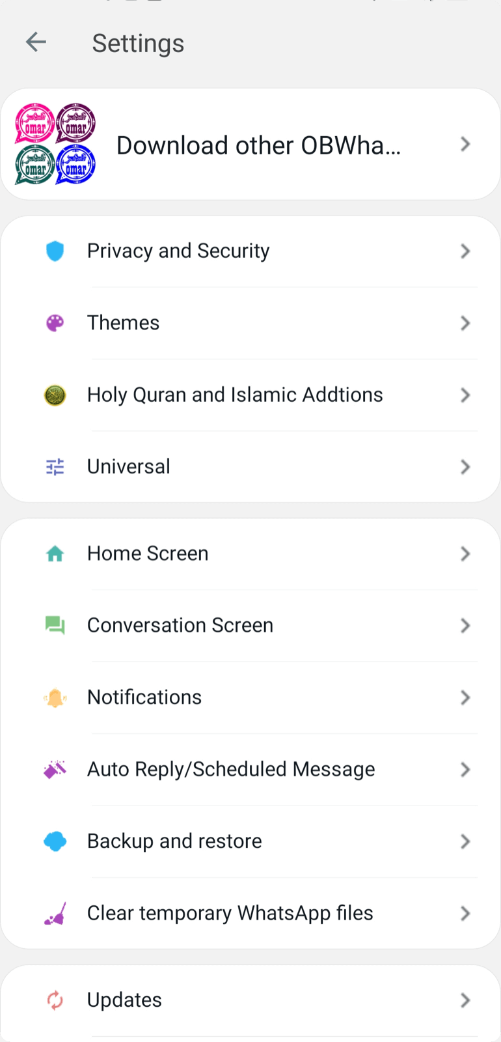Click the Auto Reply magic wand icon
Screen dimensions: 501x1042
point(55,770)
